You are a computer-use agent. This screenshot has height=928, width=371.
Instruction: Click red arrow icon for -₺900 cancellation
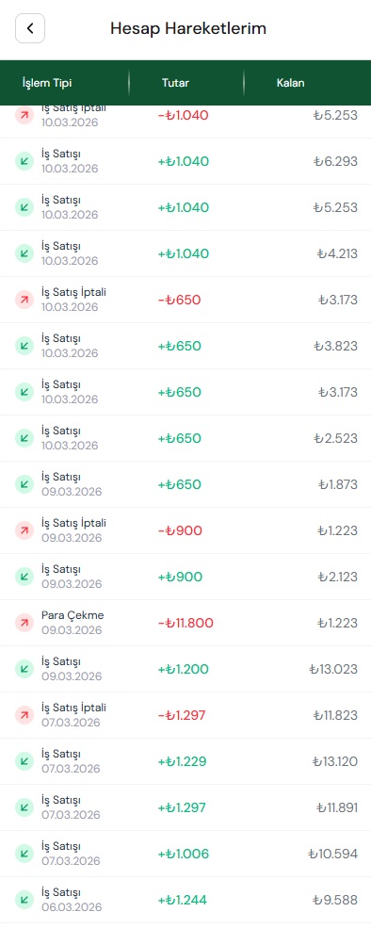pyautogui.click(x=24, y=530)
